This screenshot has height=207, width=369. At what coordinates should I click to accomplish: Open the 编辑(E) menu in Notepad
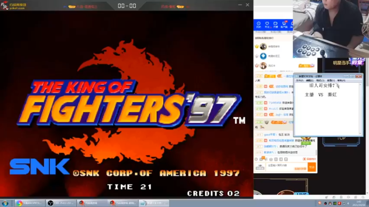pos(309,80)
